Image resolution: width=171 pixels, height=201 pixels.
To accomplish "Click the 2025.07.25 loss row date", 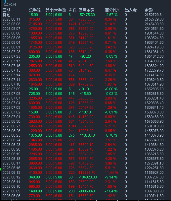I will 11,56.
